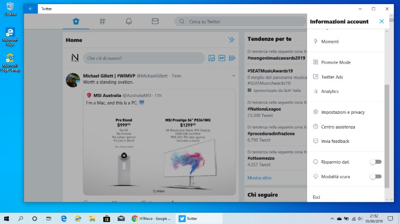
Task: Open the Cestino desktop icon
Action: (x=10, y=9)
